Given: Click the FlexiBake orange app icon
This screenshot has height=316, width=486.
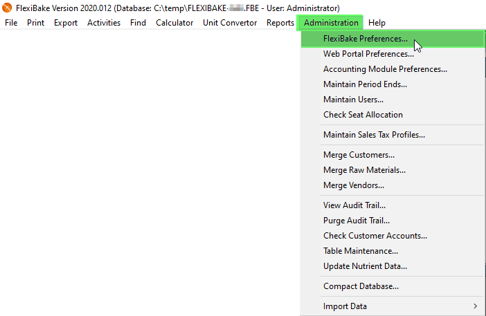Looking at the screenshot, I should pyautogui.click(x=6, y=8).
